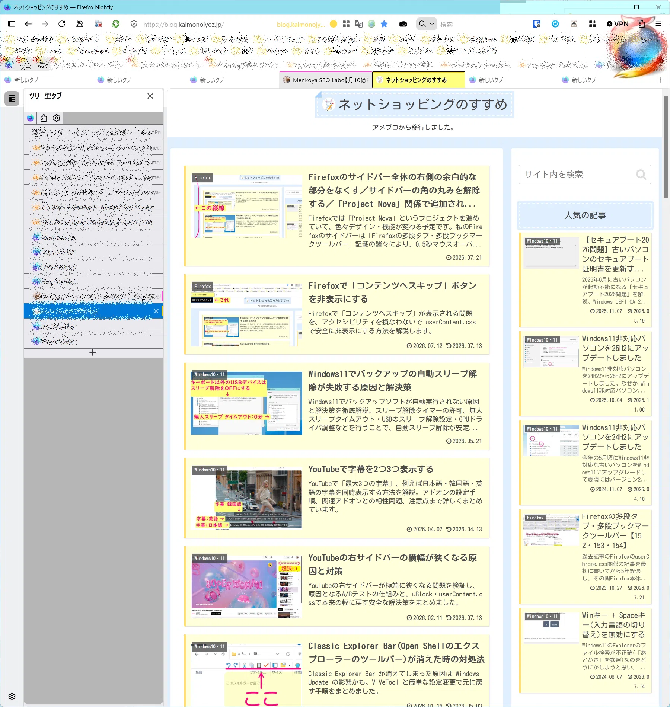
Task: Click the ネットショッピングのすすめ site title header
Action: (415, 105)
